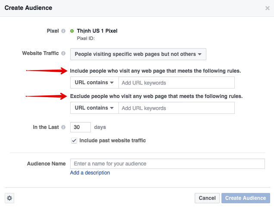
Task: Click the Pixel ID label
Action: pos(86,38)
